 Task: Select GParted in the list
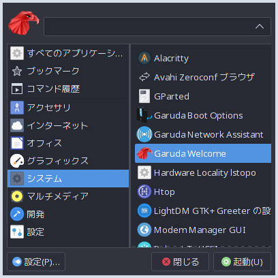203,96
